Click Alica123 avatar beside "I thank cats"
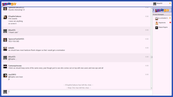Screen dimensions: 173x97 (x=5, y=31)
